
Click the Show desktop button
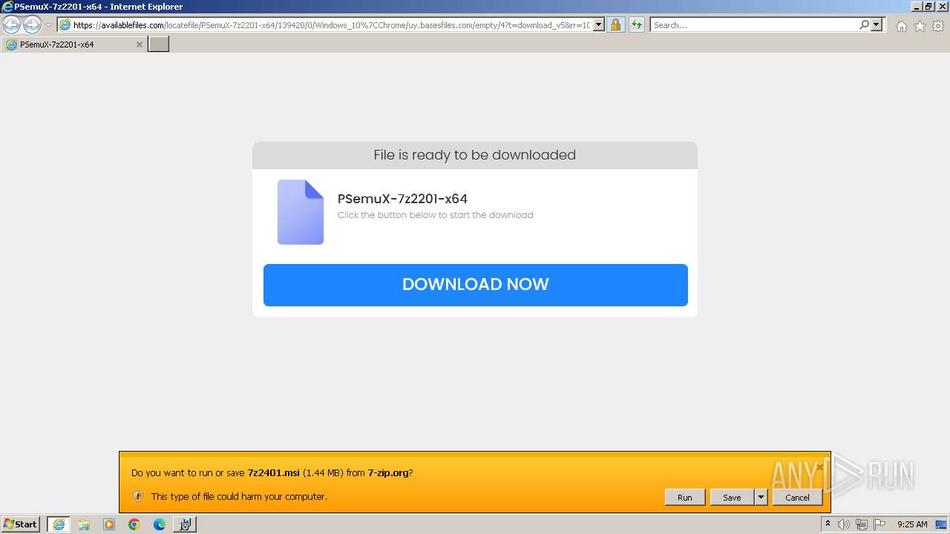pyautogui.click(x=943, y=524)
